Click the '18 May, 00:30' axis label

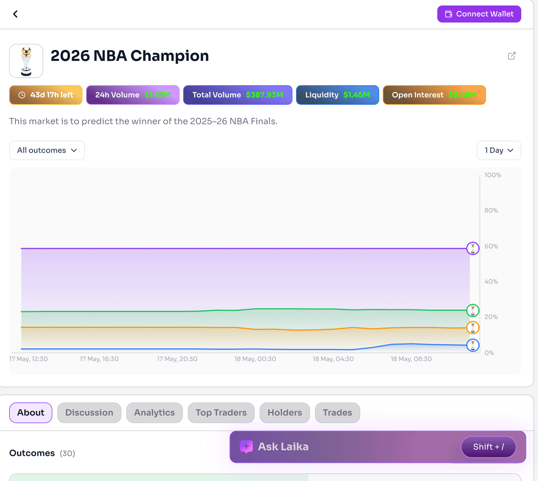pos(255,359)
